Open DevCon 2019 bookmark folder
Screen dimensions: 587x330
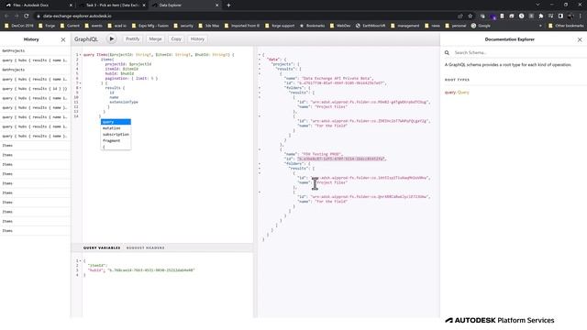[x=19, y=26]
